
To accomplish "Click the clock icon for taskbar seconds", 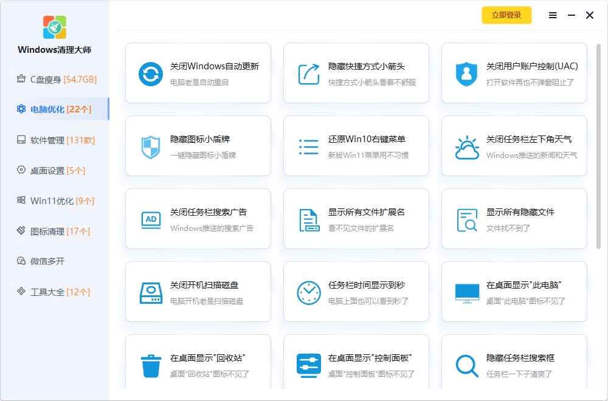I will point(309,293).
